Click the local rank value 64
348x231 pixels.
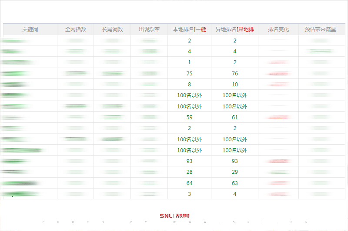click(189, 183)
